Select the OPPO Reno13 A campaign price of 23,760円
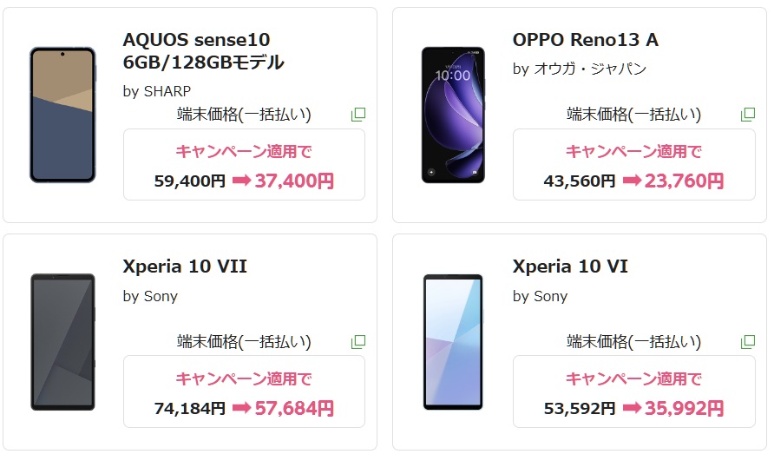 click(684, 181)
